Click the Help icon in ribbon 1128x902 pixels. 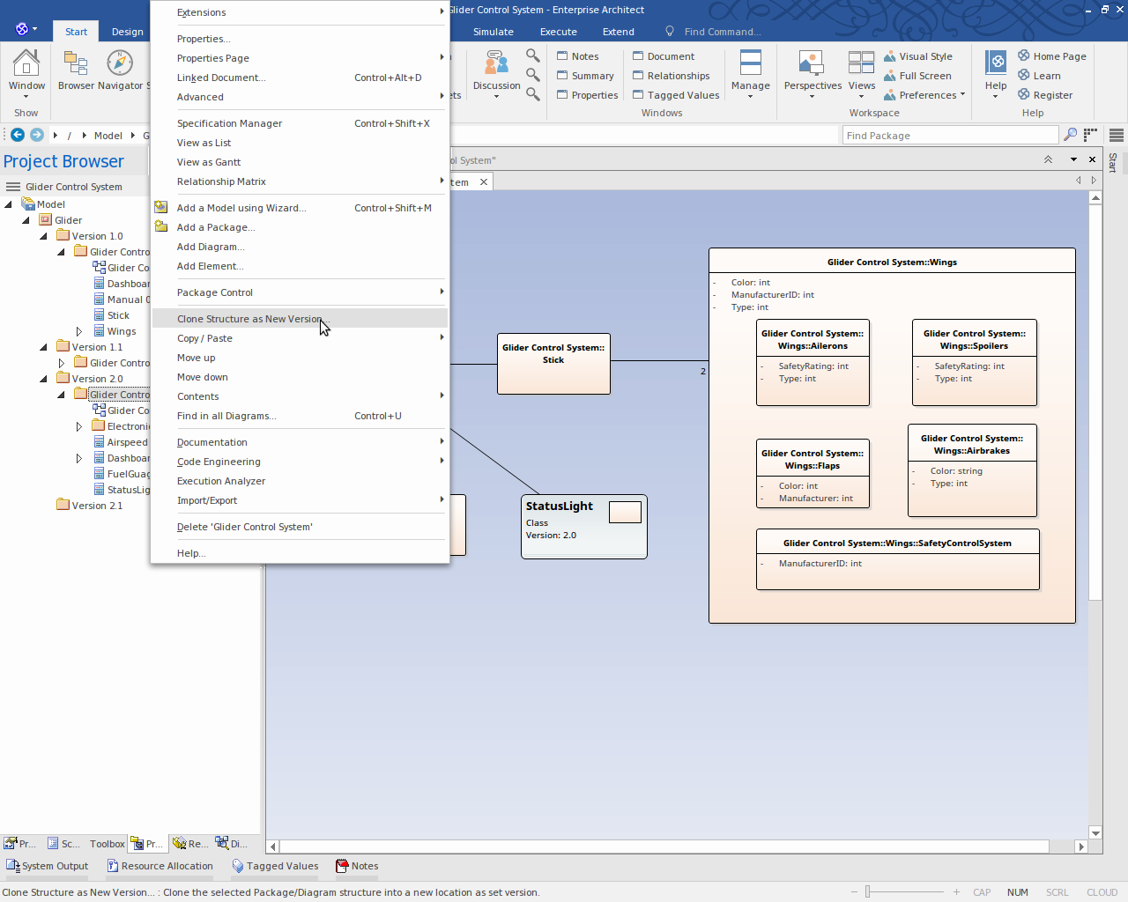[996, 65]
